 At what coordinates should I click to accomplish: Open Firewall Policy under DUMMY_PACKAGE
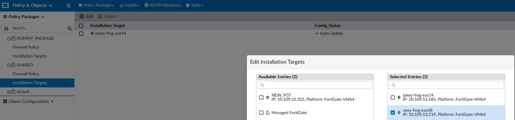[x=26, y=47]
